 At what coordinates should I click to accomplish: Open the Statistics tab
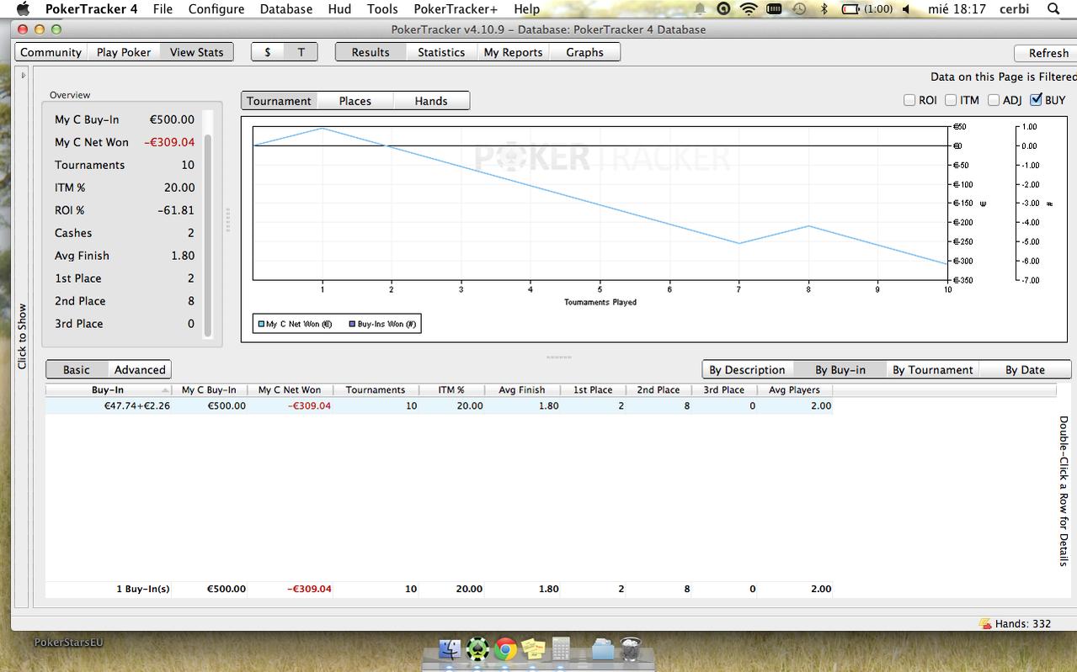(441, 52)
